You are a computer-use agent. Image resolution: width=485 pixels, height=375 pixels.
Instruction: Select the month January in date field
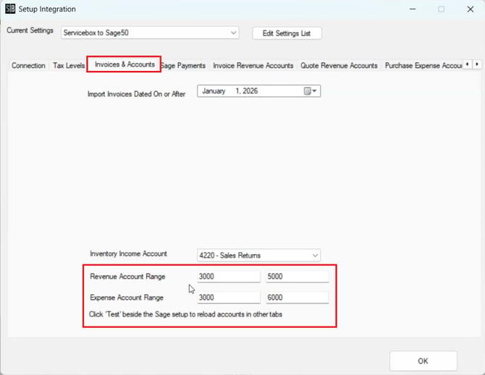pyautogui.click(x=214, y=91)
